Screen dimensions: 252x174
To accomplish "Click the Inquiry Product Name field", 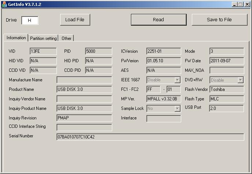I will [84, 108].
